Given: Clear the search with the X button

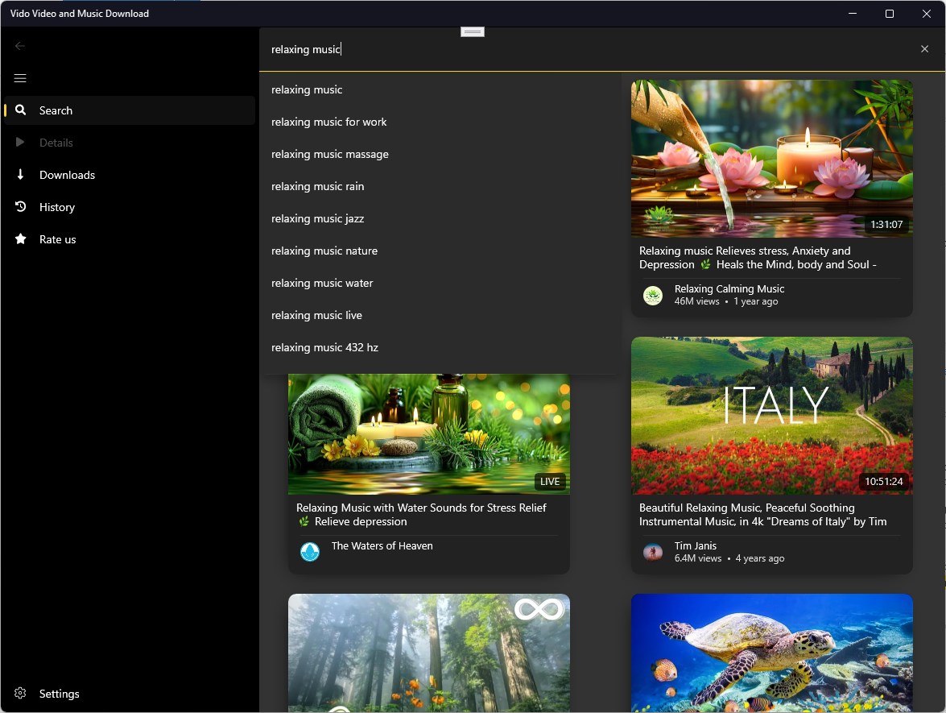Looking at the screenshot, I should pyautogui.click(x=924, y=48).
